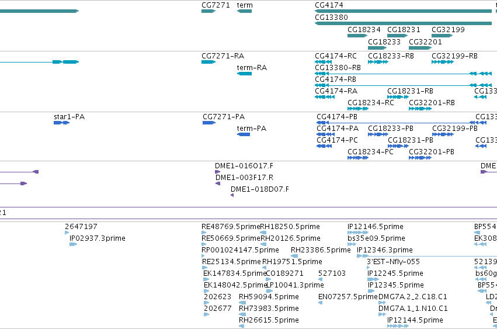Click the CG18231 gene bar glyph

(398, 36)
